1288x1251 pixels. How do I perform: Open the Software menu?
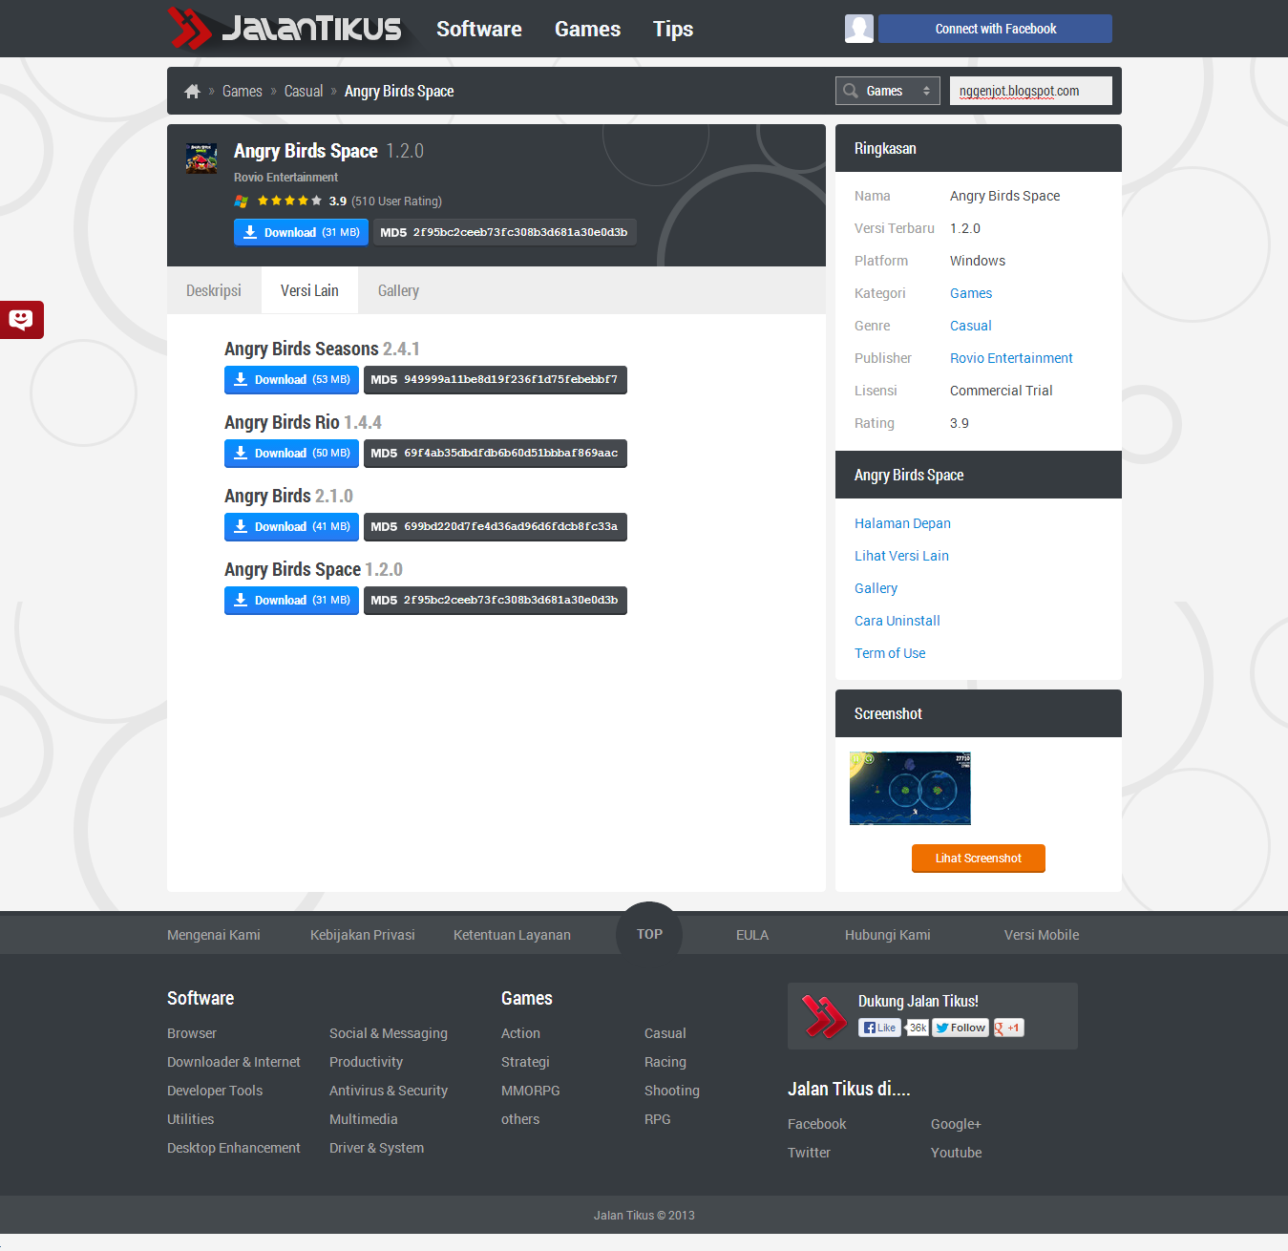479,29
